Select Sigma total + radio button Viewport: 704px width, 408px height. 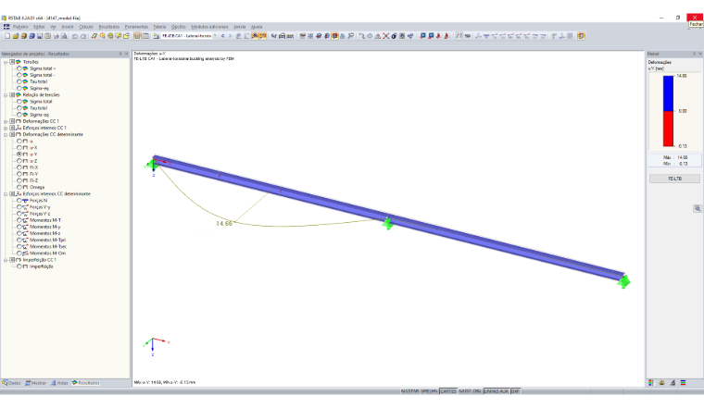pos(19,68)
